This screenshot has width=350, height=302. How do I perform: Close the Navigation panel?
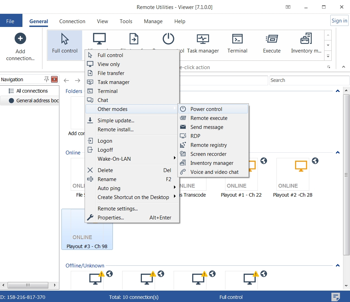tap(54, 79)
